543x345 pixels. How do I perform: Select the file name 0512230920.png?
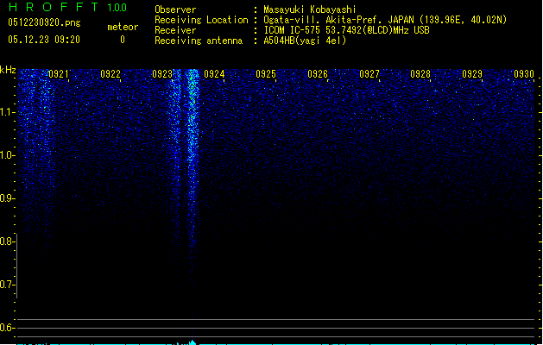pyautogui.click(x=44, y=22)
